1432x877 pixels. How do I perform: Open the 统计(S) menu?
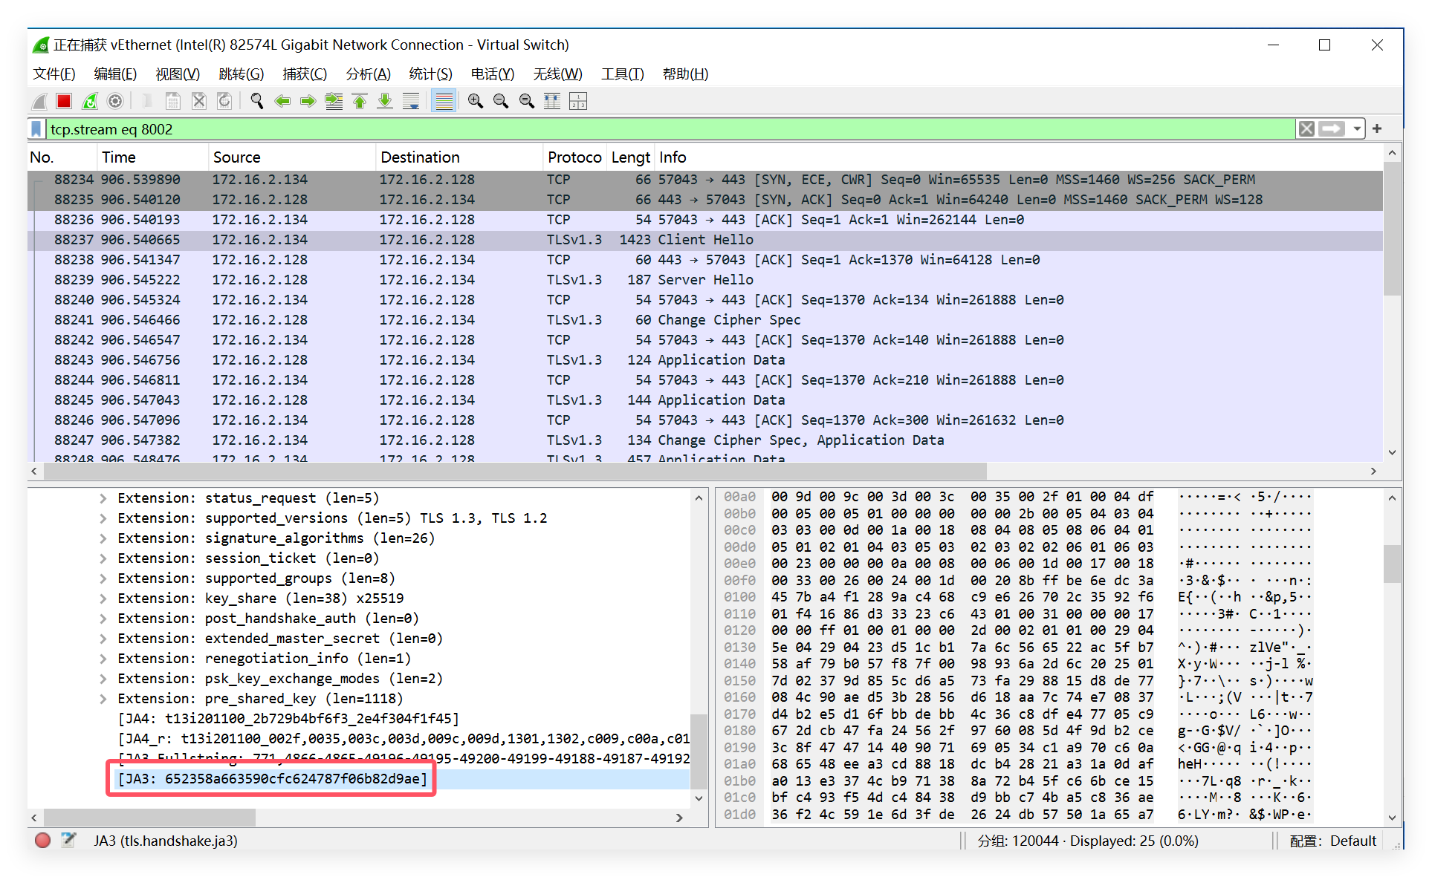[x=430, y=74]
